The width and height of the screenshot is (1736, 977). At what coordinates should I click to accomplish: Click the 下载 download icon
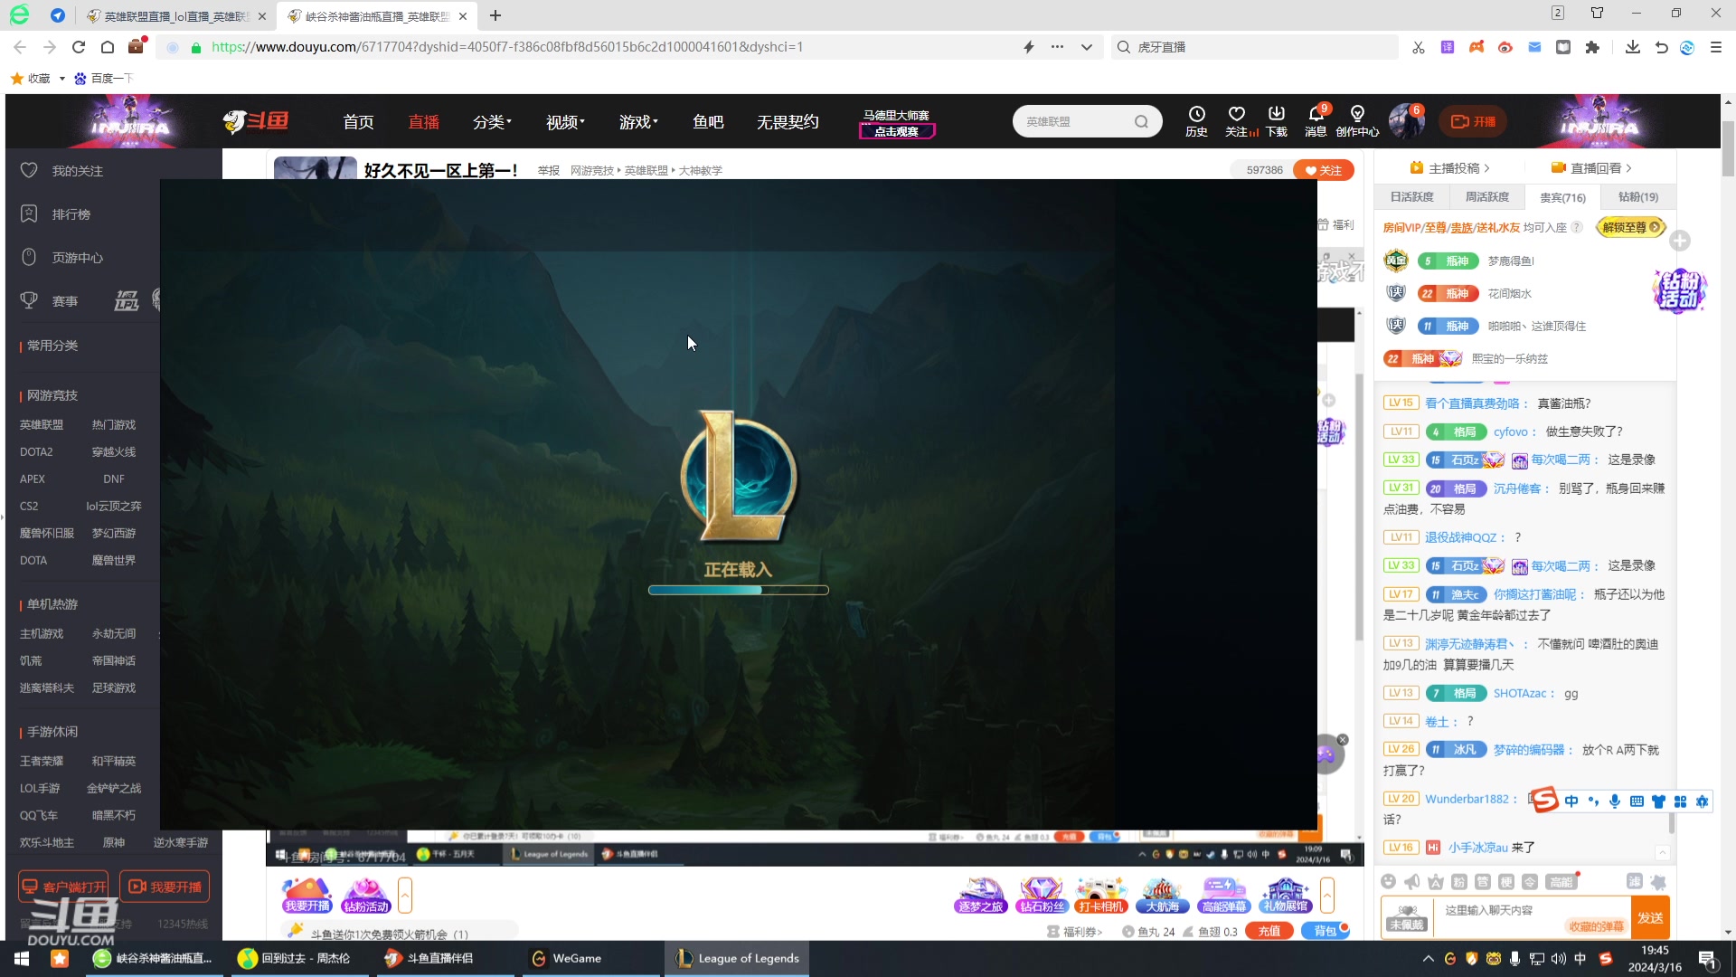(x=1276, y=114)
